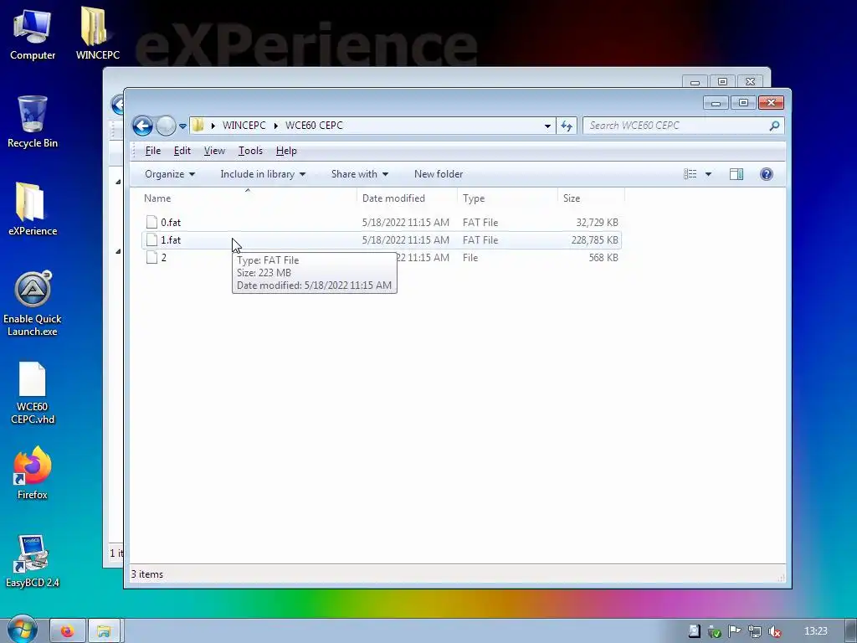Viewport: 857px width, 643px height.
Task: Open the Computer desktop icon
Action: point(33,33)
